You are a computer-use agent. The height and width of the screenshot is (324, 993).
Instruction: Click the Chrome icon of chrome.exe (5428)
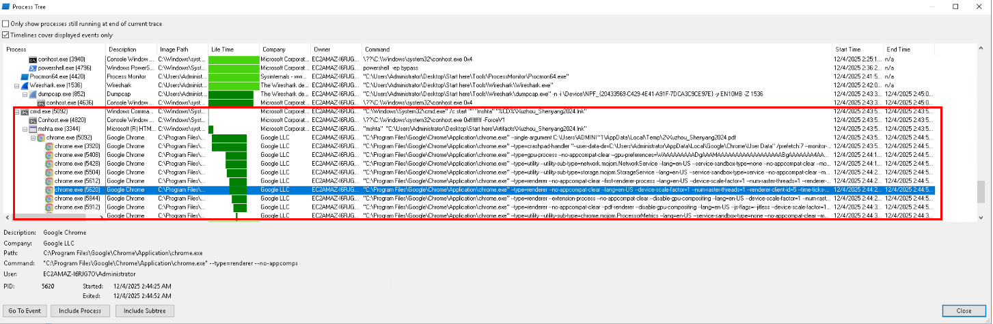49,164
